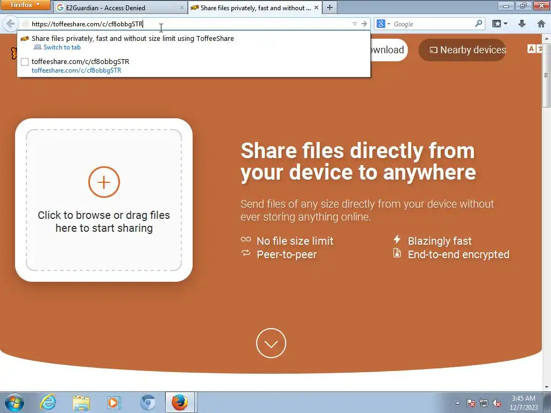
Task: Open a new tab with plus button
Action: 330,8
